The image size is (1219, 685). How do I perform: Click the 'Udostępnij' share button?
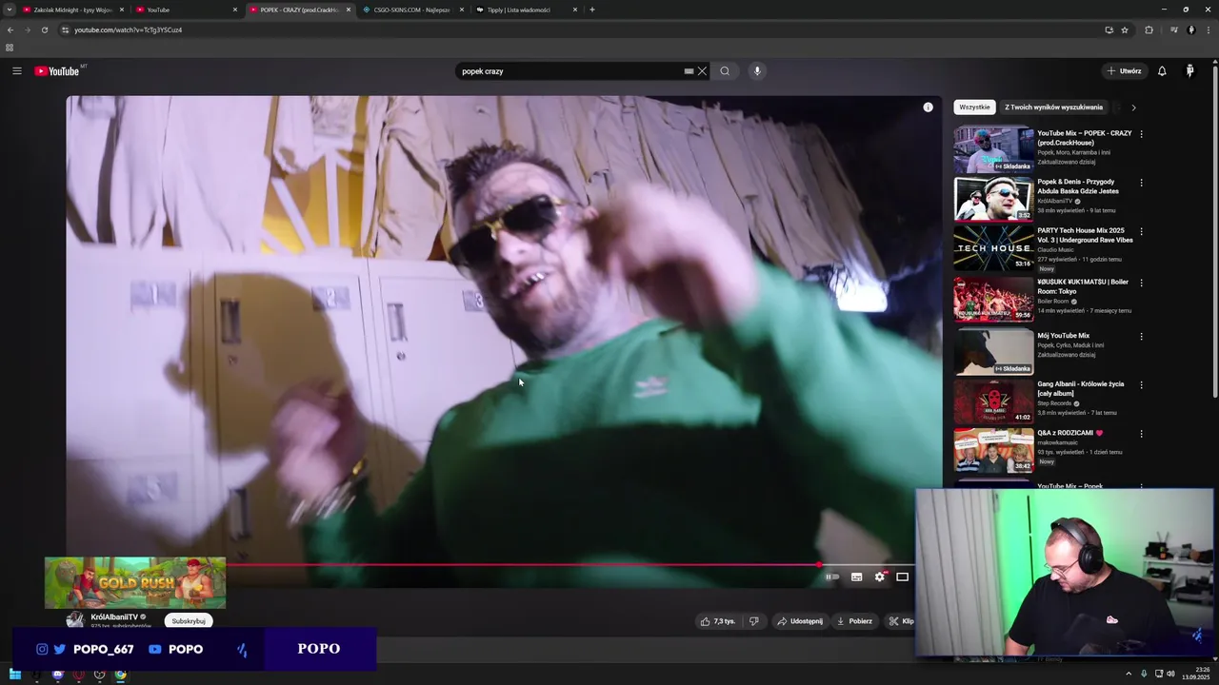800,621
